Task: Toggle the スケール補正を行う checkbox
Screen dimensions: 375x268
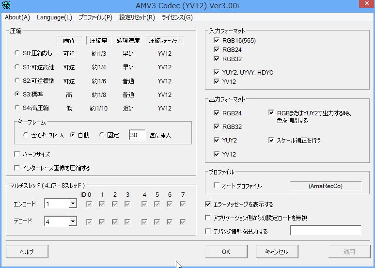Action: (x=272, y=141)
